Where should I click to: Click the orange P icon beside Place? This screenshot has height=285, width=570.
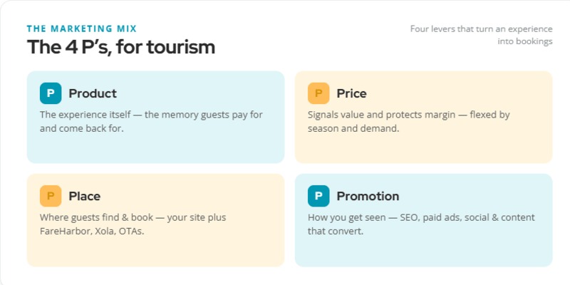tap(51, 196)
